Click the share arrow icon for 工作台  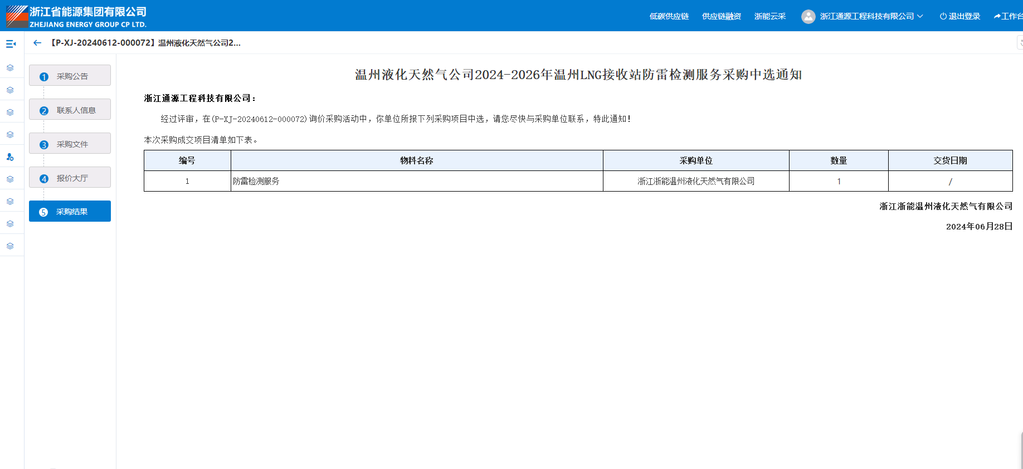point(997,17)
